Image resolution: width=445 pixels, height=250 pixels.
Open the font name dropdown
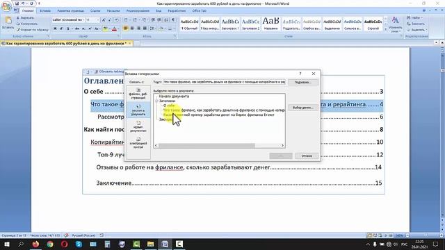83,20
